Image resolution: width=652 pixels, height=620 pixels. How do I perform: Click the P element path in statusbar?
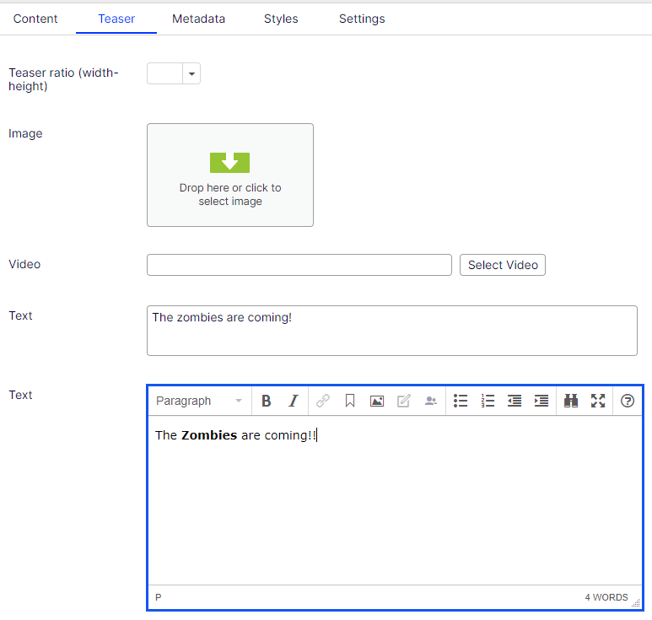[x=159, y=597]
